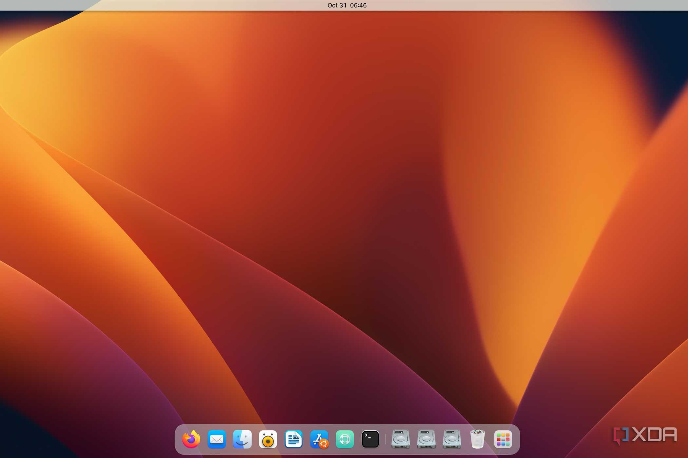Viewport: 688px width, 458px height.
Task: Open the drive icon next to Trash
Action: click(x=452, y=439)
